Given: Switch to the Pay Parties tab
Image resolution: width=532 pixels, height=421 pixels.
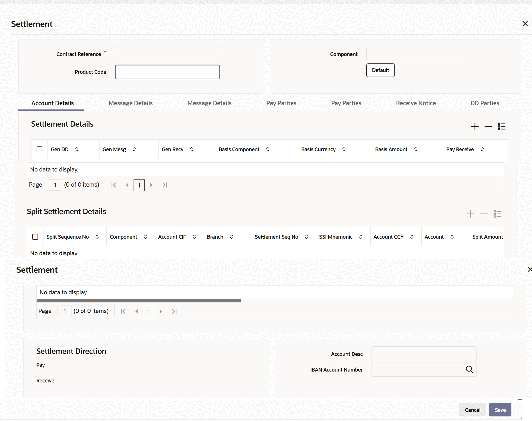Looking at the screenshot, I should pyautogui.click(x=281, y=103).
